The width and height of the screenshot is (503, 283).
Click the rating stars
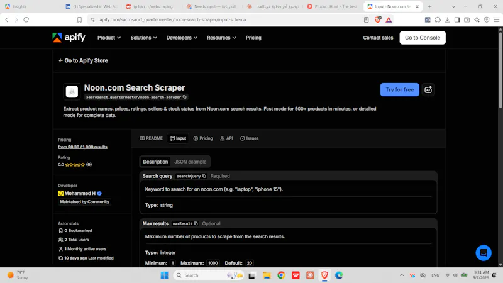pyautogui.click(x=75, y=165)
